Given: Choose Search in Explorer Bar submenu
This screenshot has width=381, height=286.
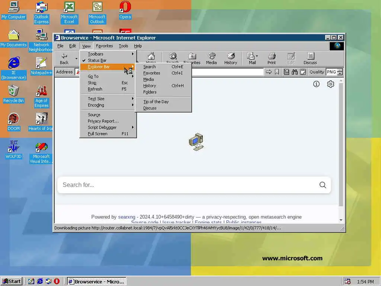Looking at the screenshot, I should (163, 67).
